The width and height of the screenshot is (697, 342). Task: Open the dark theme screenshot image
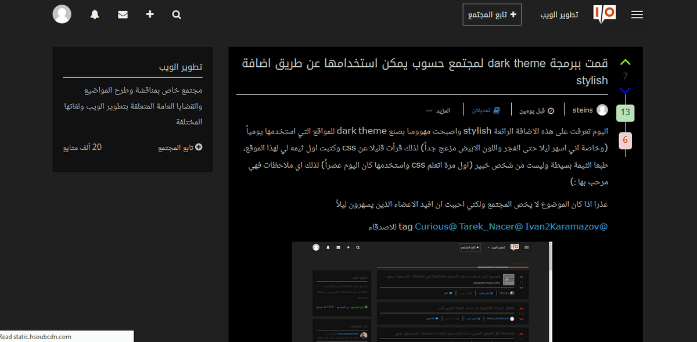pyautogui.click(x=422, y=291)
